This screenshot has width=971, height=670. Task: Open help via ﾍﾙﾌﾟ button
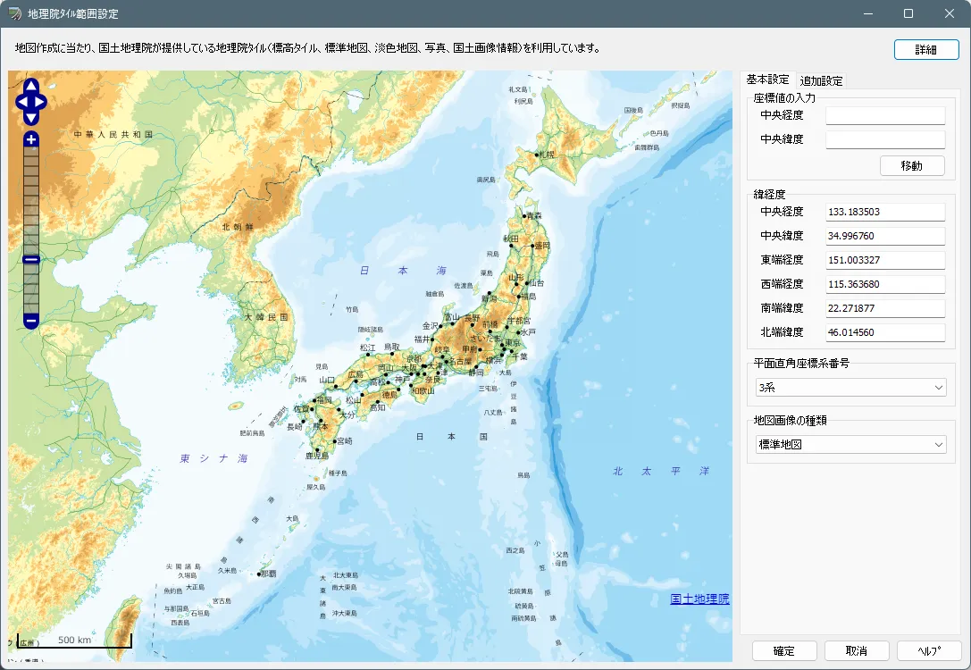[x=929, y=651]
